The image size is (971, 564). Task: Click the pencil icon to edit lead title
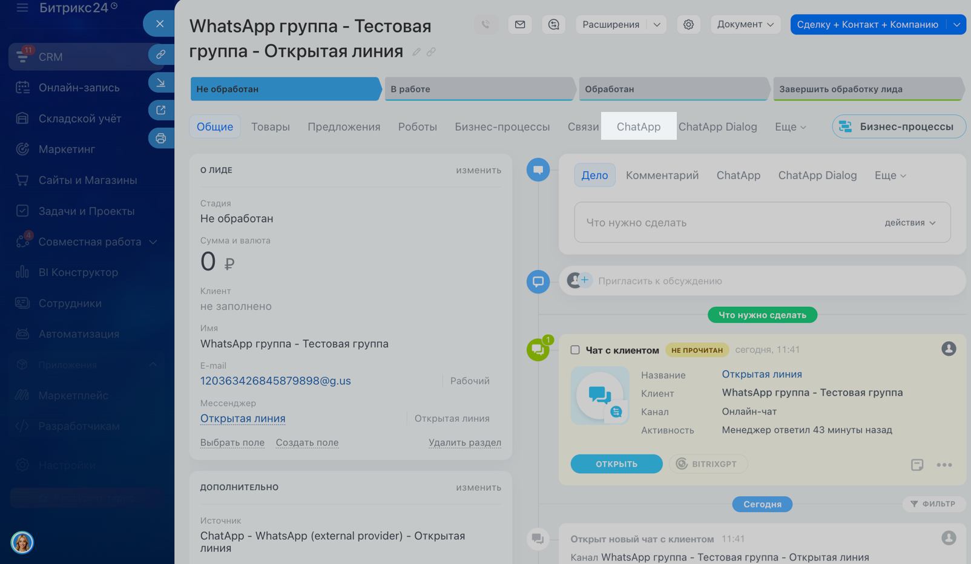point(416,52)
